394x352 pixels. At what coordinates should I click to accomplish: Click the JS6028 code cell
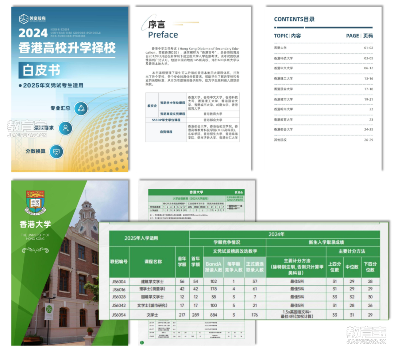[x=119, y=297]
